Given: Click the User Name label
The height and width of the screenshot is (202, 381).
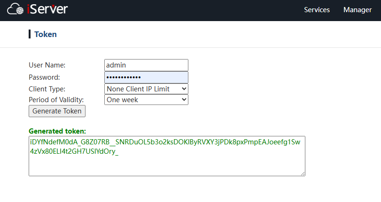Looking at the screenshot, I should click(x=47, y=65).
